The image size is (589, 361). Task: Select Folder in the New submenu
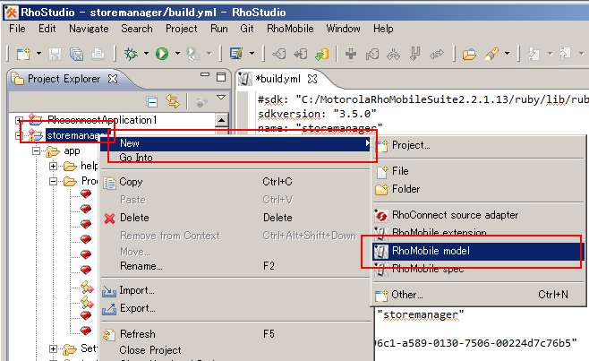(x=479, y=189)
